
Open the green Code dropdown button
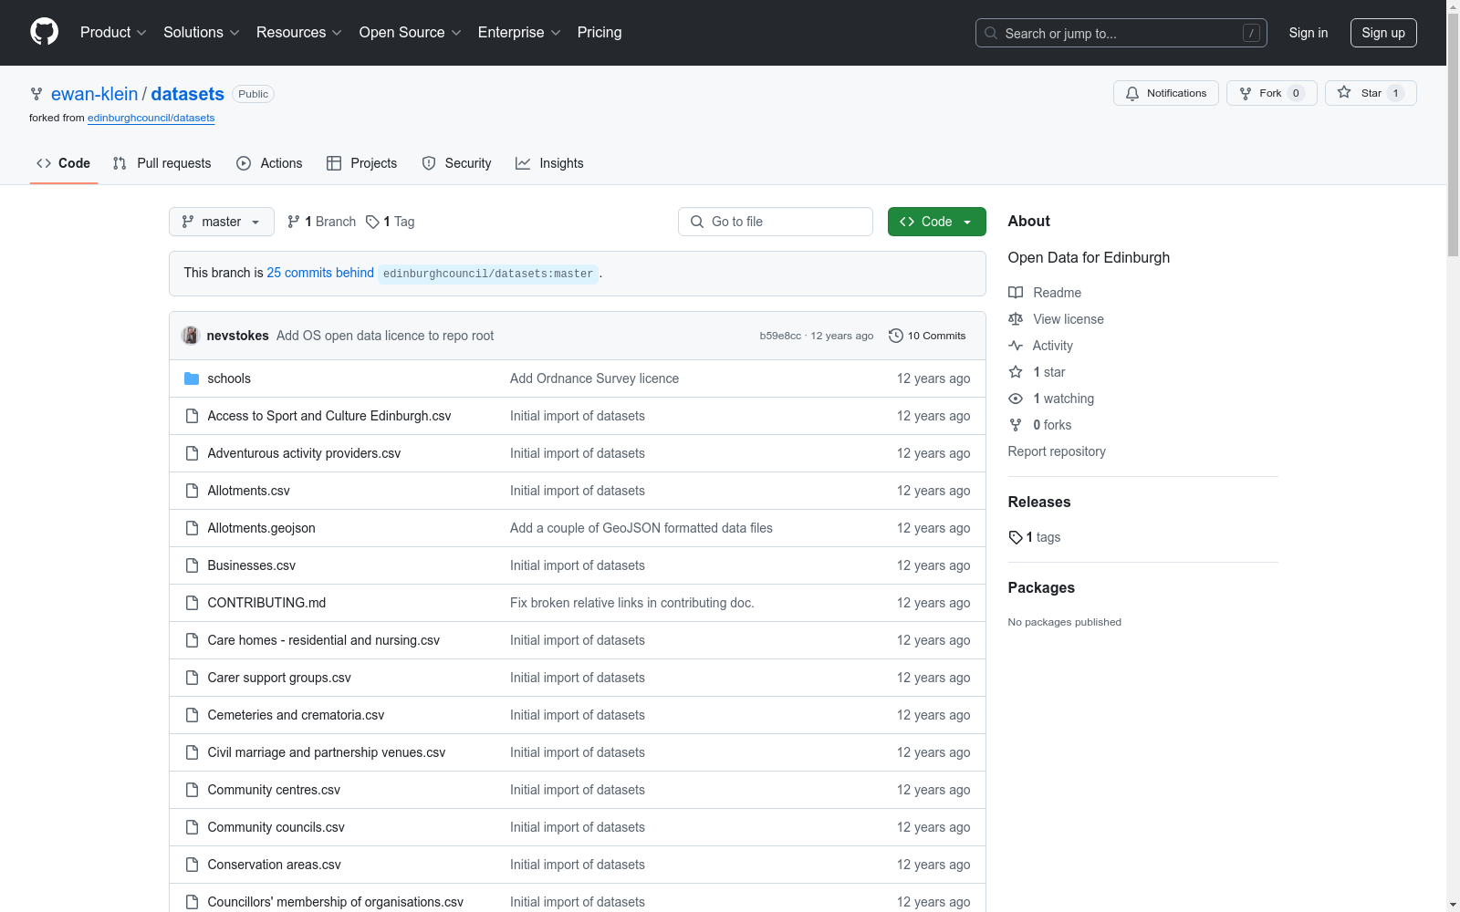coord(936,222)
